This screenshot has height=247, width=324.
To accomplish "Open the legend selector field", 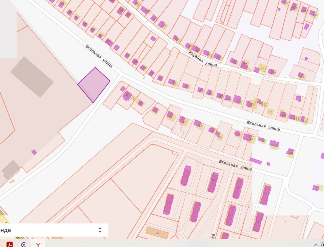I will click(54, 230).
